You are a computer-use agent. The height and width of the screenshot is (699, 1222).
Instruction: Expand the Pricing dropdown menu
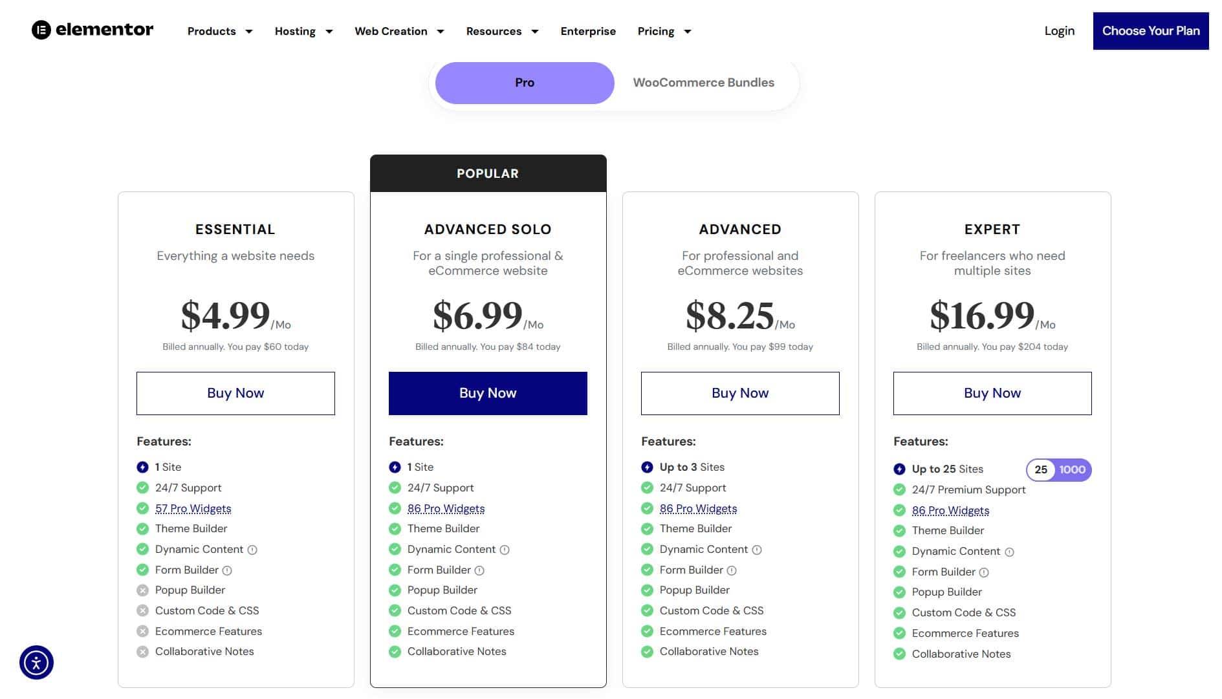(664, 31)
